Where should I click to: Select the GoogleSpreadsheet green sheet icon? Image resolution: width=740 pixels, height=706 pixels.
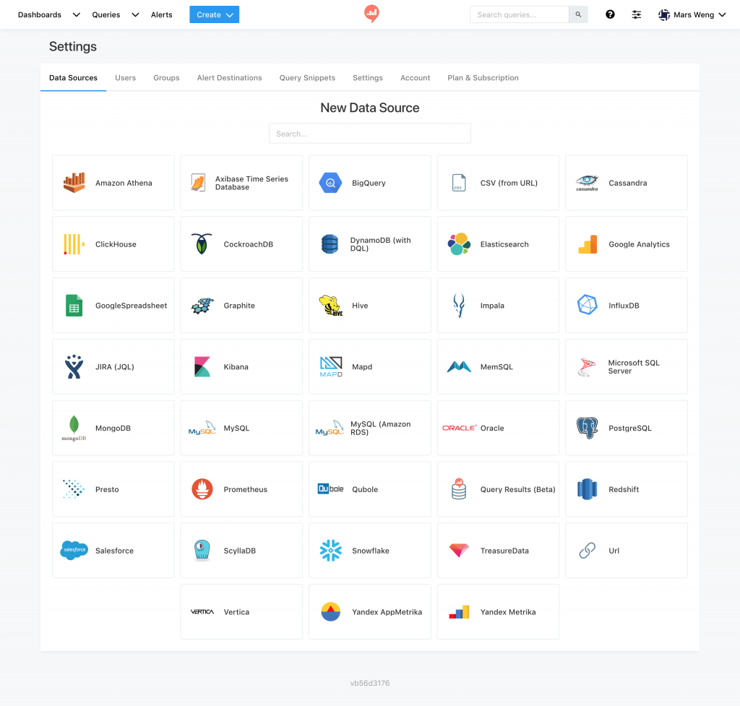pyautogui.click(x=74, y=306)
